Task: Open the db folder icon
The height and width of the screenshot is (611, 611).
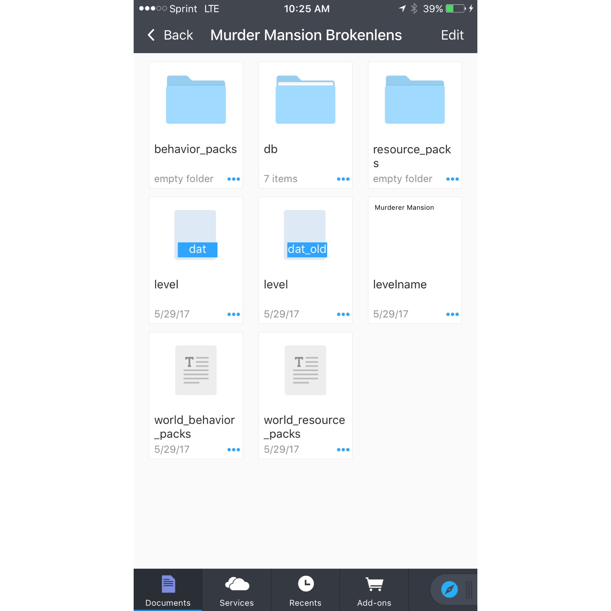Action: [x=305, y=100]
